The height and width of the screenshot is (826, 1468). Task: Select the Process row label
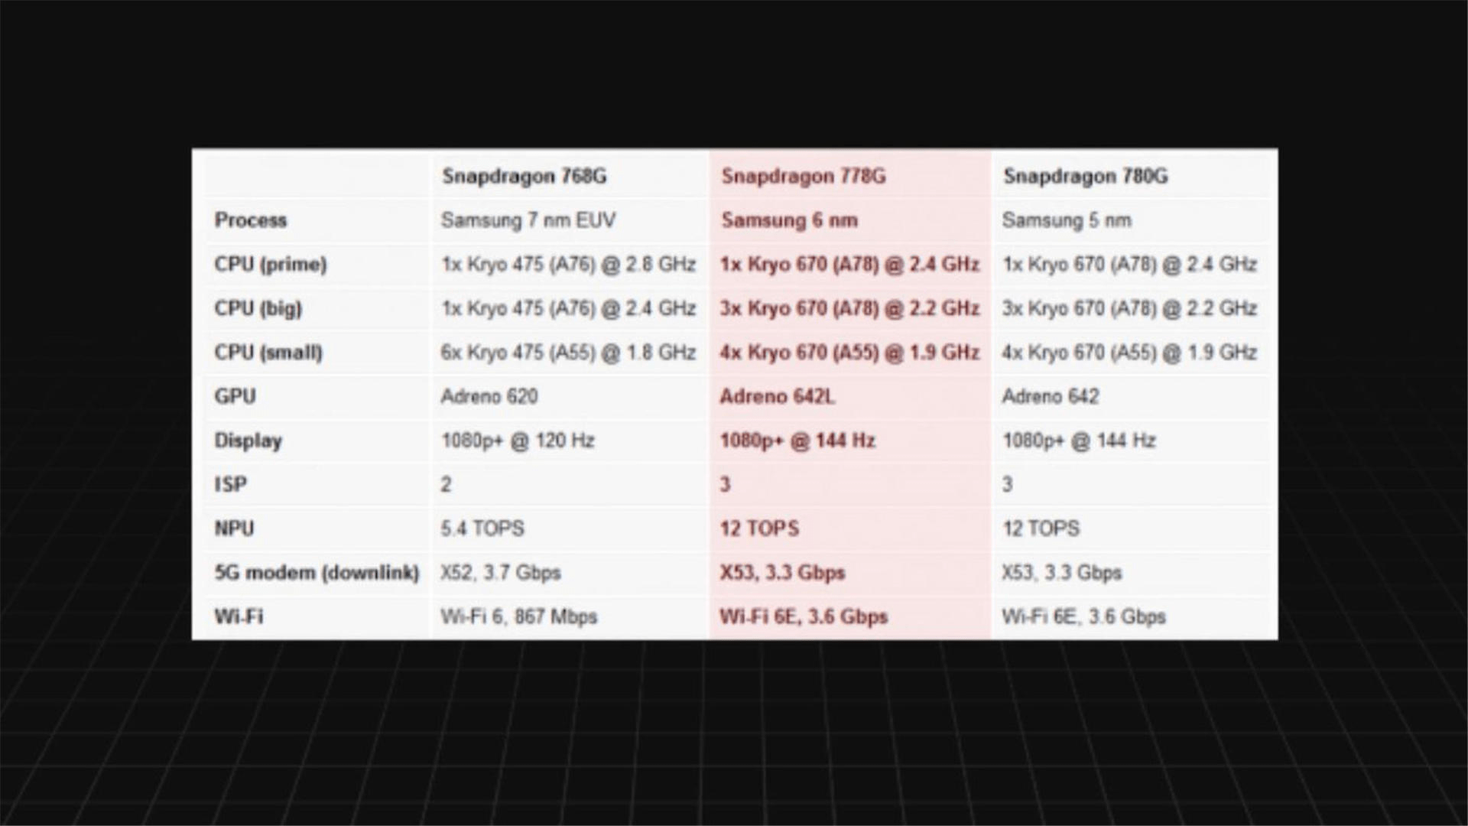[x=251, y=220]
